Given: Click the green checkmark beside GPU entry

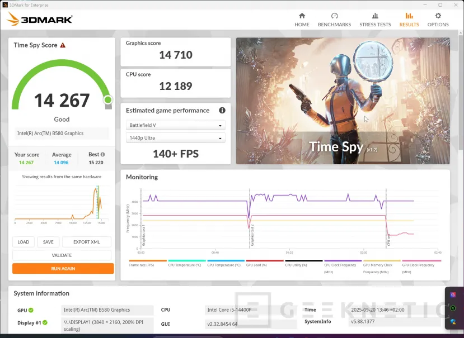Looking at the screenshot, I should point(31,310).
